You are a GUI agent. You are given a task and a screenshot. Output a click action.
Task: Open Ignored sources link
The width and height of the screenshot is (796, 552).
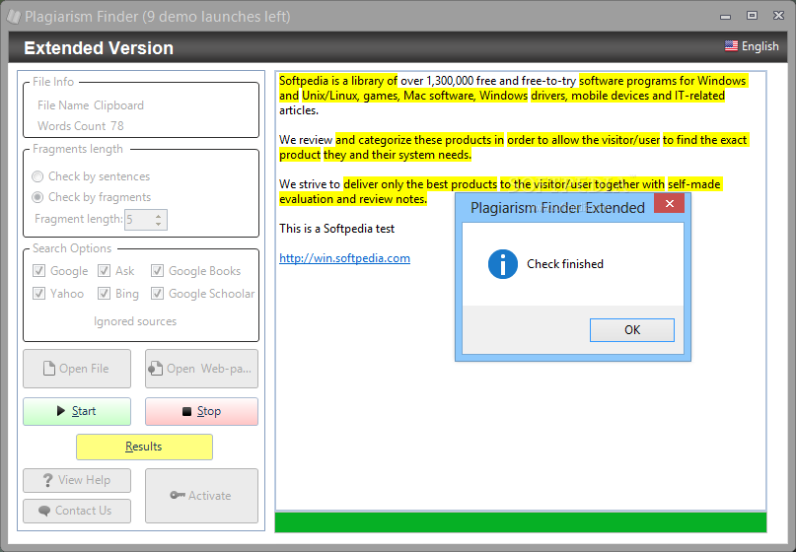click(135, 321)
